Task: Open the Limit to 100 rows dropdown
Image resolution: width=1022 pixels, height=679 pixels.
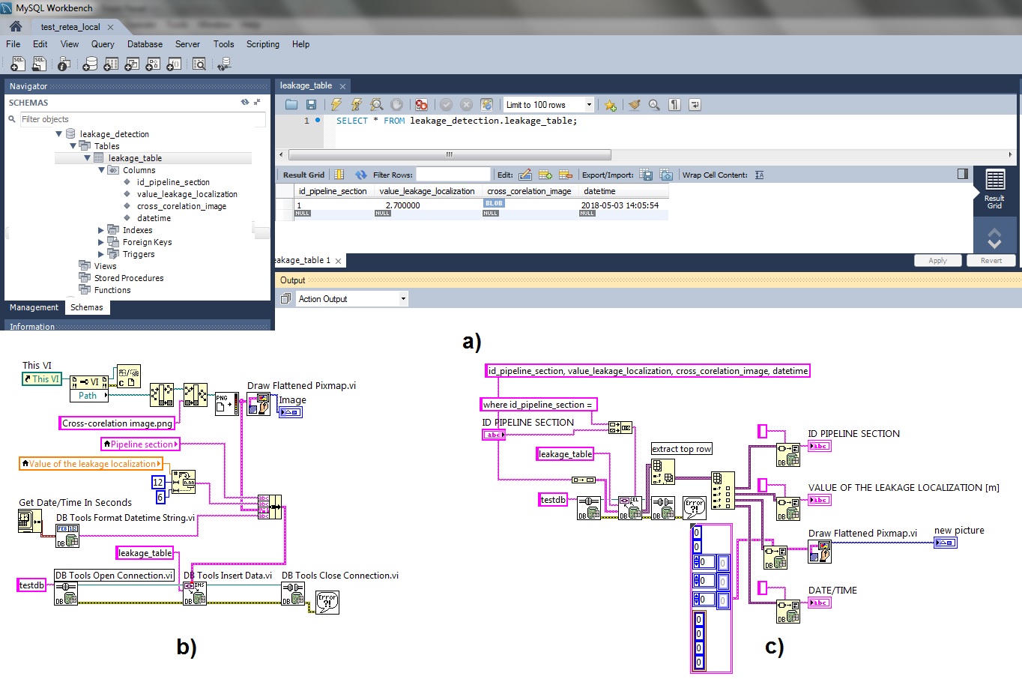Action: point(589,105)
